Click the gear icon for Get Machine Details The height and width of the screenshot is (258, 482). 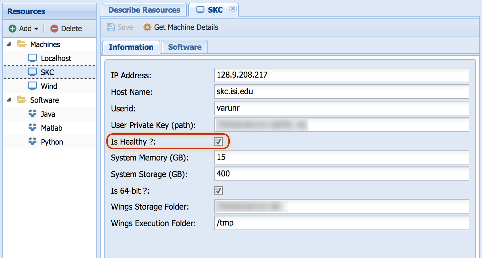pyautogui.click(x=147, y=27)
